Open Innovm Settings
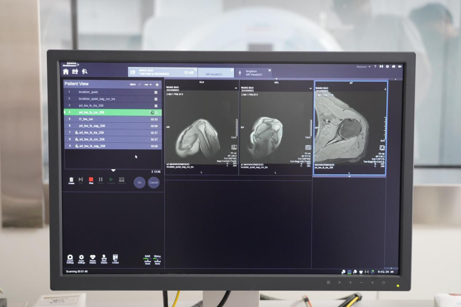The width and height of the screenshot is (461, 307). pos(70,259)
